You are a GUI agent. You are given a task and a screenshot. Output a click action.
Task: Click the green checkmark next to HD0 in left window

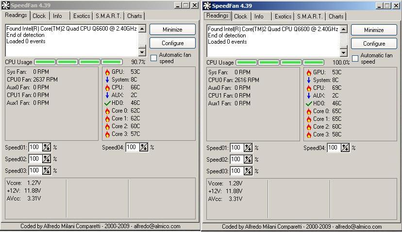107,103
